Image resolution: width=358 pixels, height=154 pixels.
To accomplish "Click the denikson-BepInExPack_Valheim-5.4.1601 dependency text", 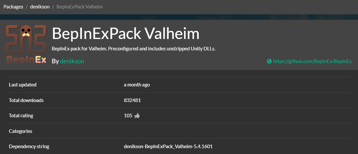I will (168, 147).
